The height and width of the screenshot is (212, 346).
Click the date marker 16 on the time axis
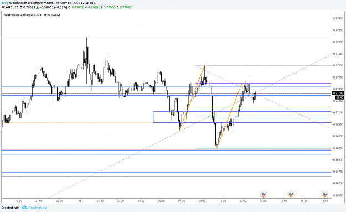pyautogui.click(x=80, y=201)
